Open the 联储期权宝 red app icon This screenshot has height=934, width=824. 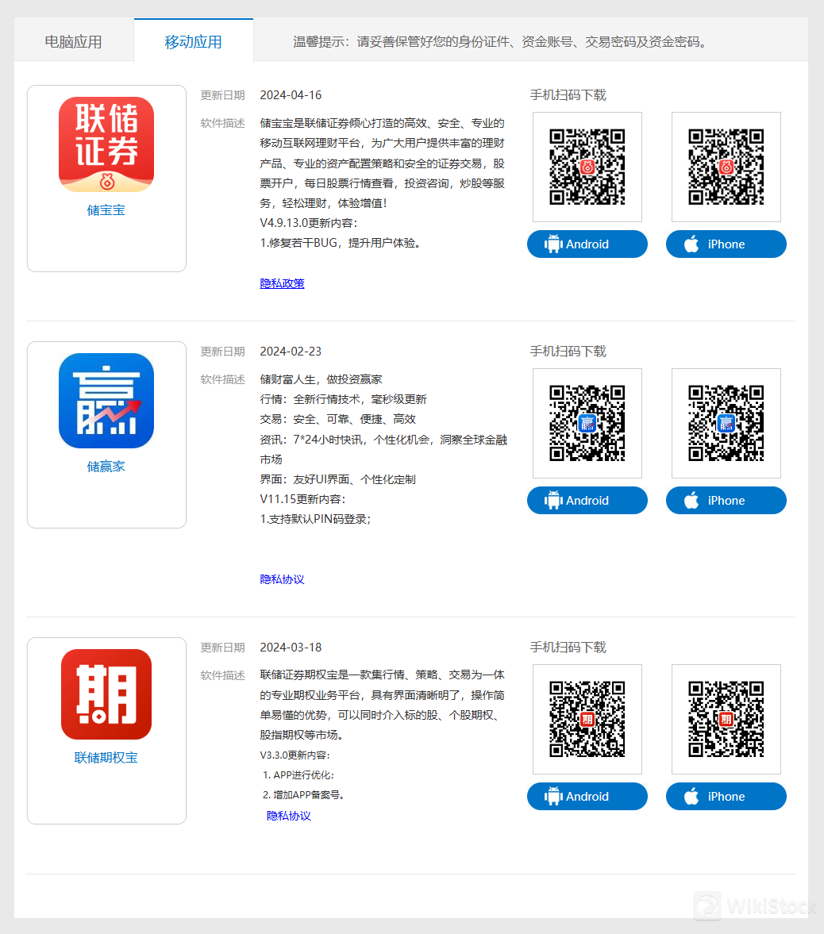click(106, 694)
